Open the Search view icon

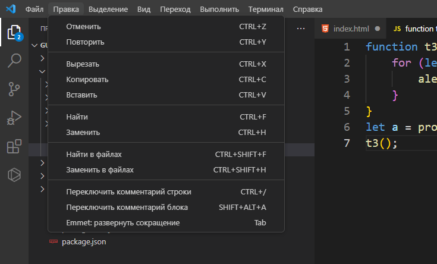click(14, 61)
